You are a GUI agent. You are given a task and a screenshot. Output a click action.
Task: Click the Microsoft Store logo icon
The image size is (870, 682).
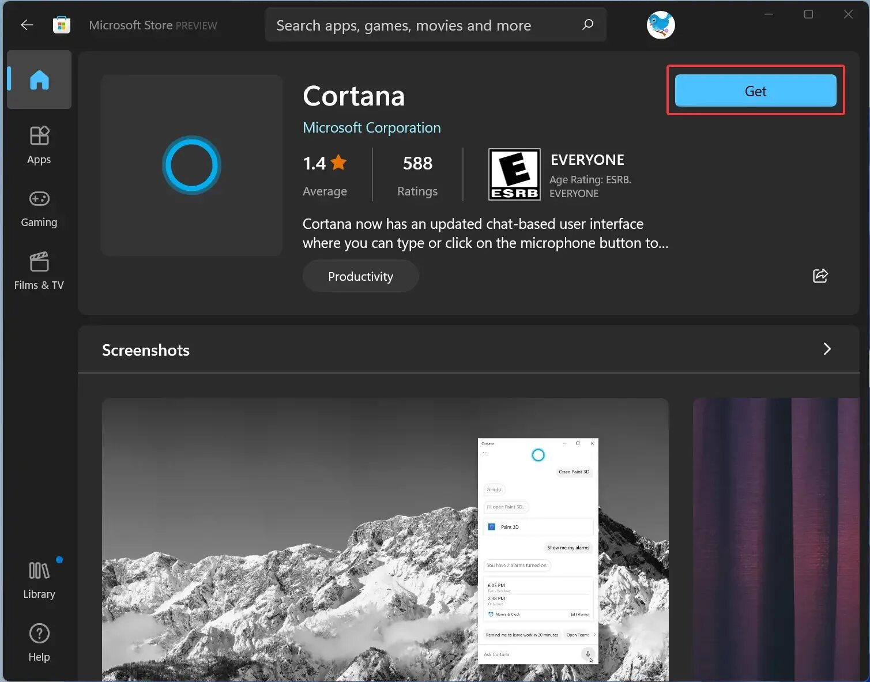(x=62, y=25)
